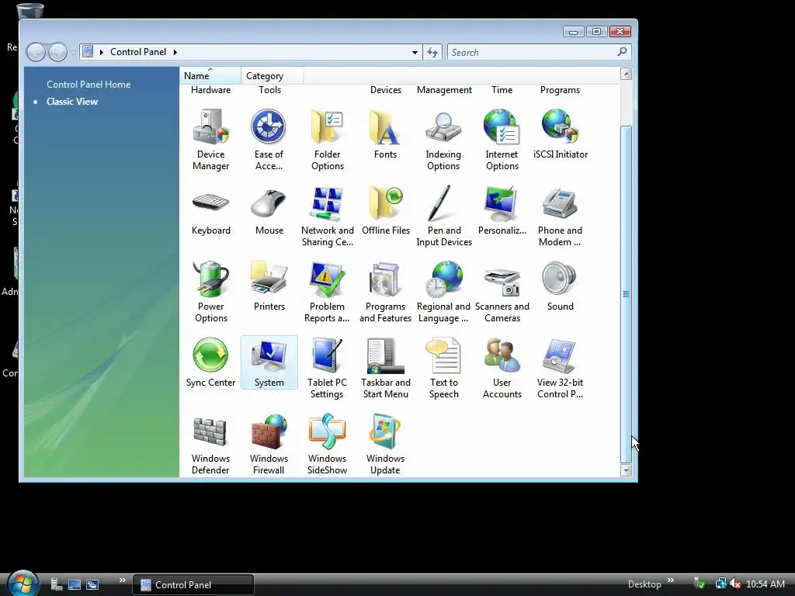
Task: Click the vertical scrollbar thumb
Action: pos(627,294)
